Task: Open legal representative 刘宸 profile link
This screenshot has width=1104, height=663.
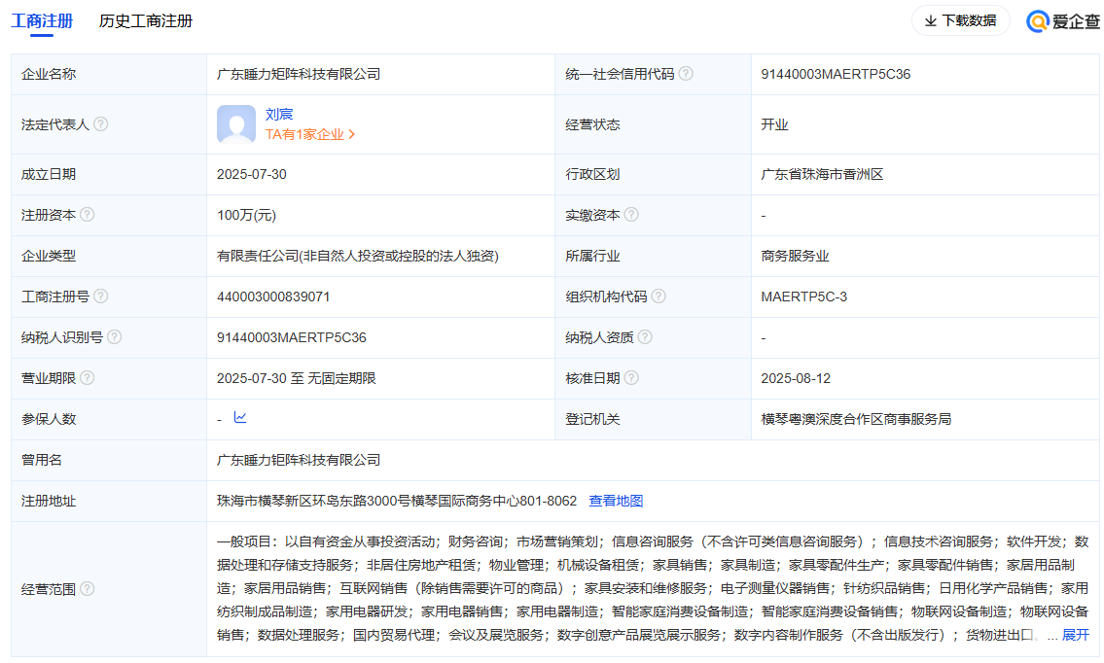Action: (x=279, y=115)
